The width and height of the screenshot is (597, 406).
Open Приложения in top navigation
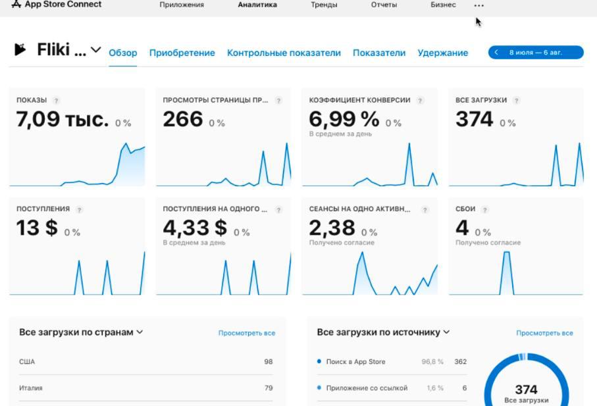182,5
